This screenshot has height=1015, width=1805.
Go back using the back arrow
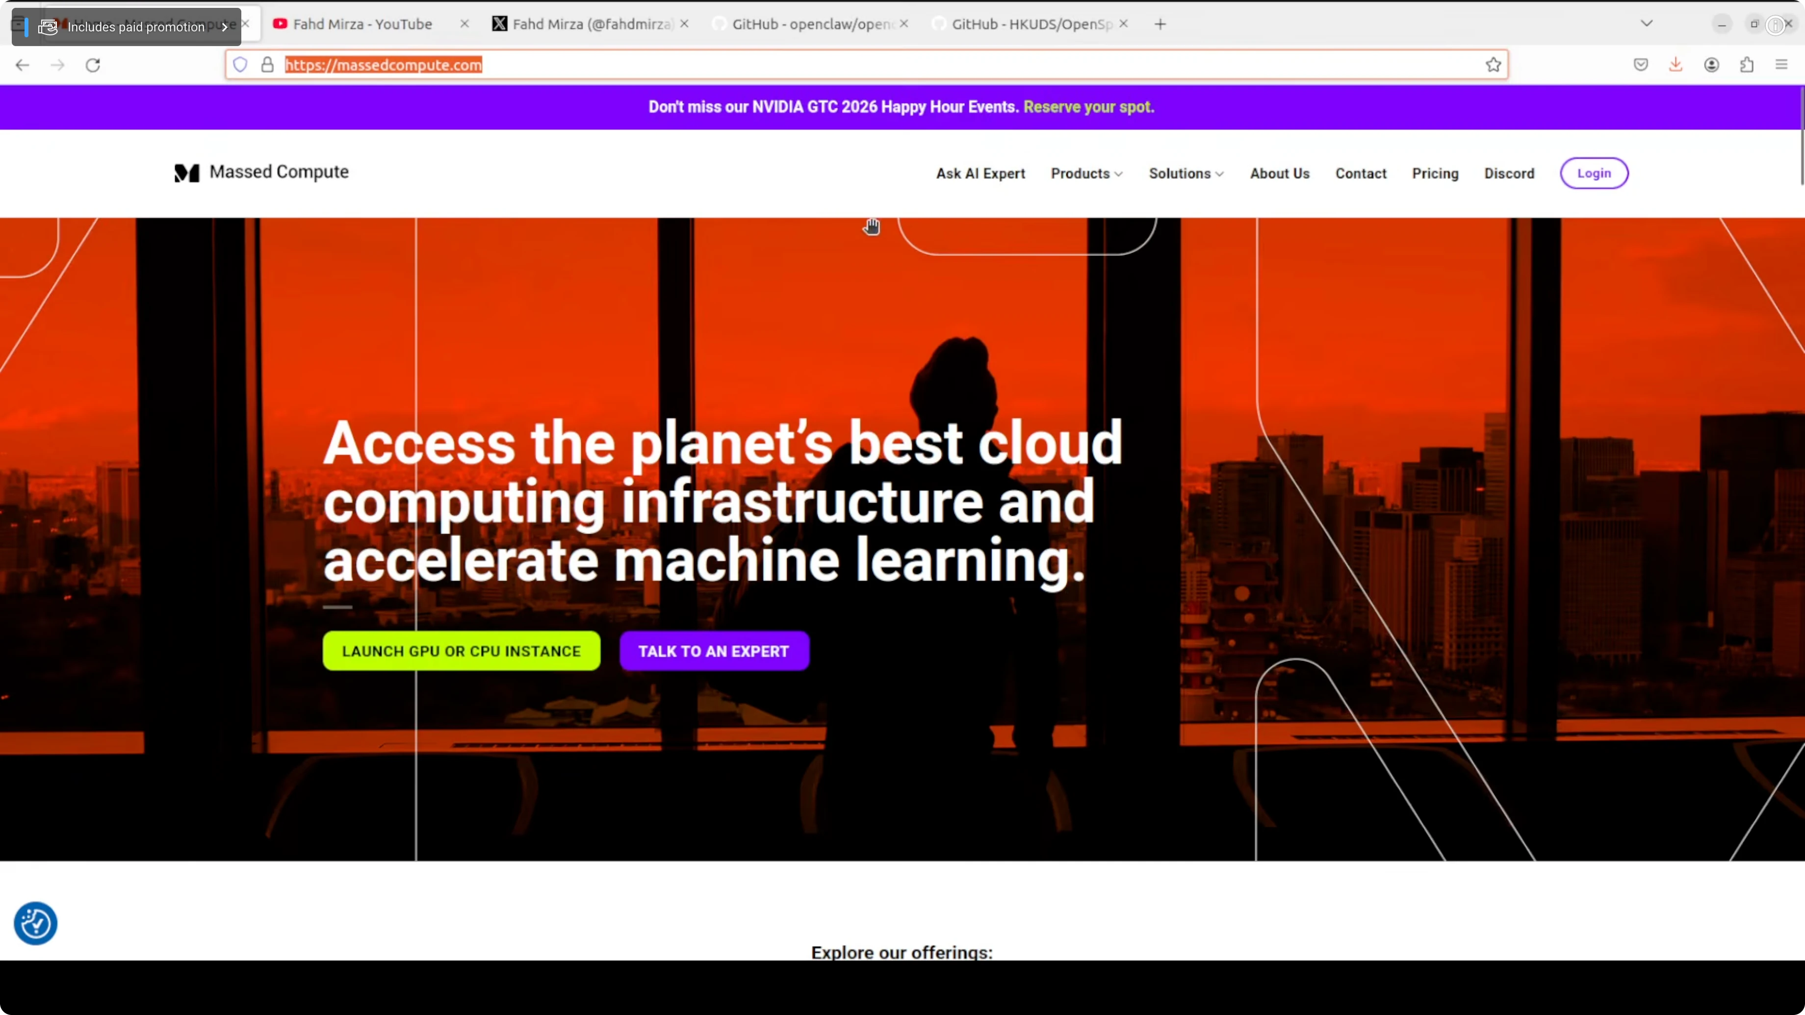[x=23, y=65]
